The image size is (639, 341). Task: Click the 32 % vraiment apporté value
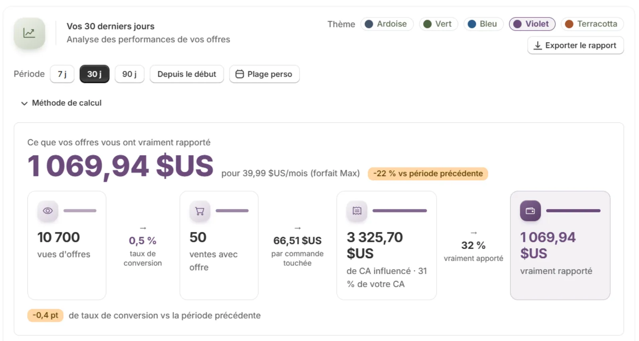(x=473, y=245)
